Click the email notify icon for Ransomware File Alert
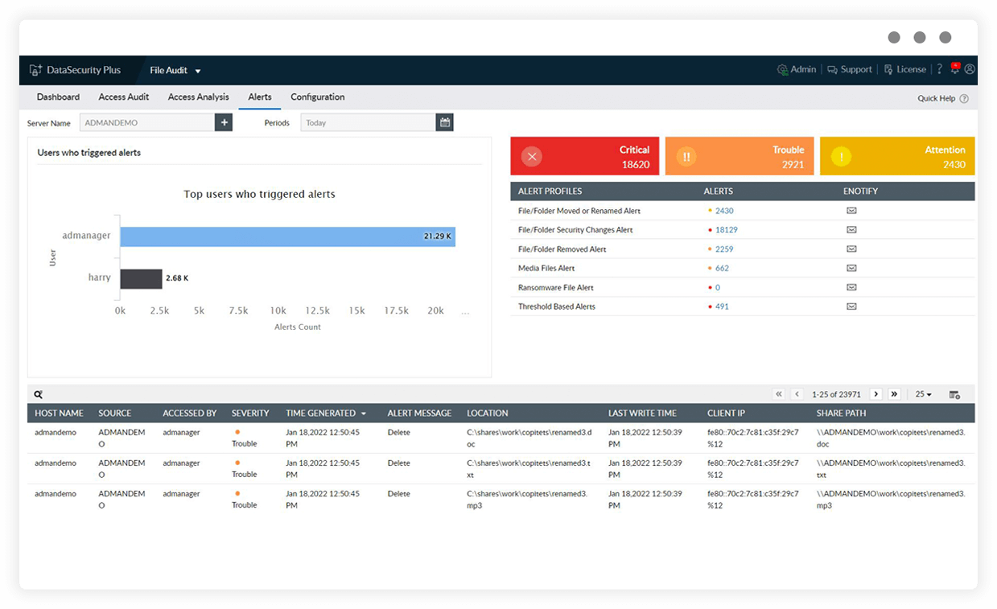997x609 pixels. 851,287
